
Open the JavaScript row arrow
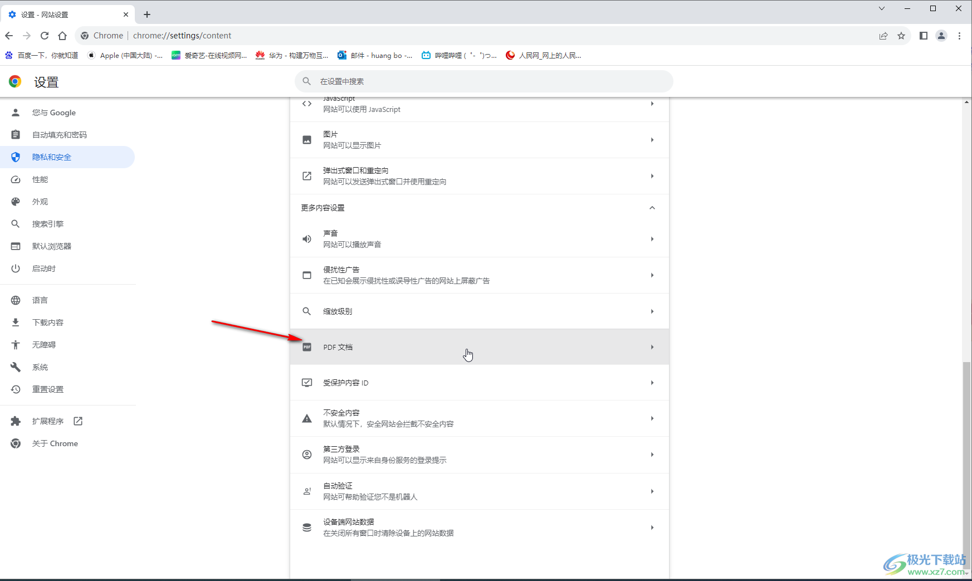(652, 104)
